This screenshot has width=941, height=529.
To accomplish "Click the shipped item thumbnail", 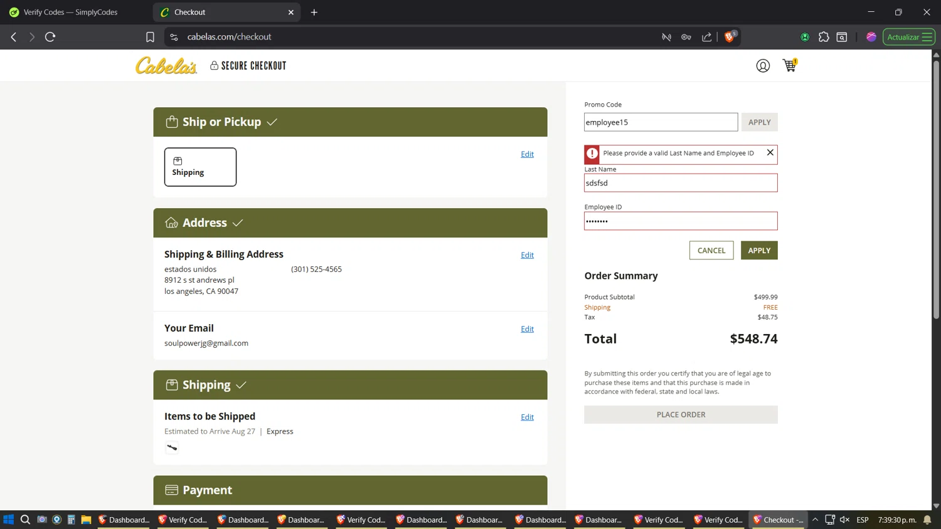I will click(172, 448).
